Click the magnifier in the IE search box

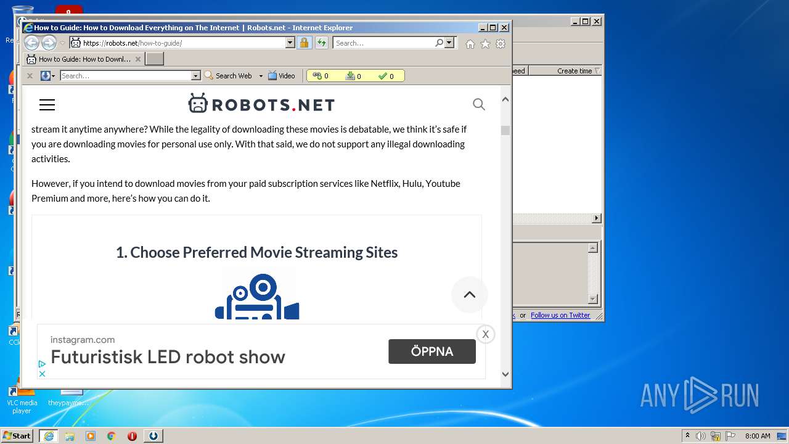[439, 43]
